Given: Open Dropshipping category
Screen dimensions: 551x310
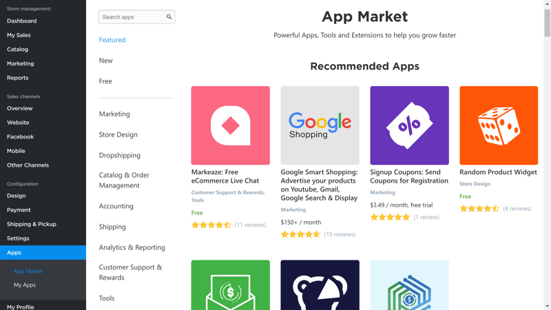Looking at the screenshot, I should (x=119, y=156).
